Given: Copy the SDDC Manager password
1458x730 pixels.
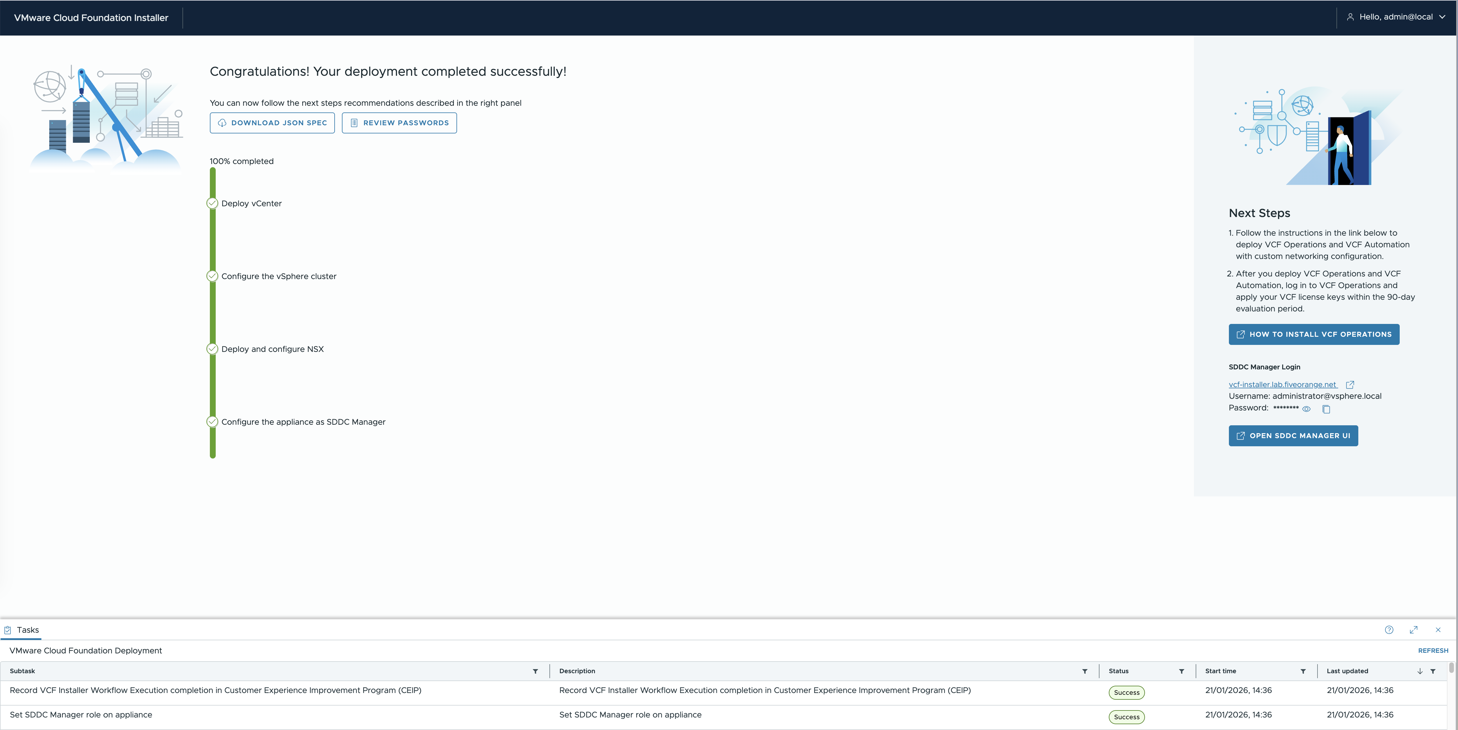Looking at the screenshot, I should click(1326, 409).
